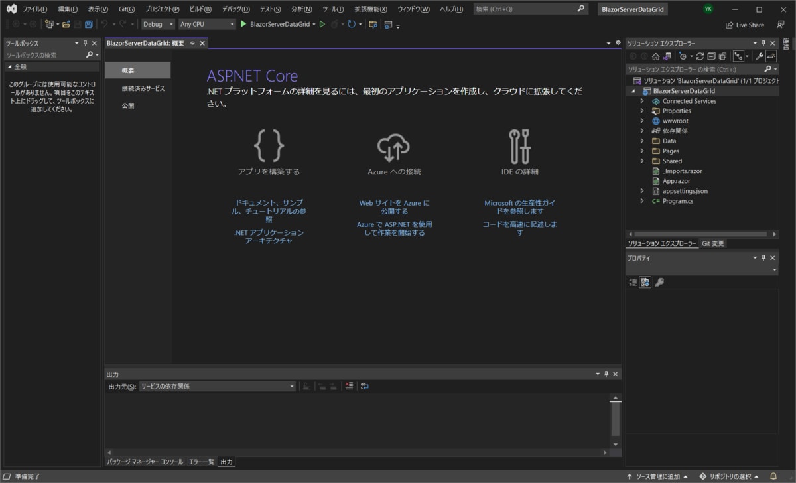Open the Any CPU platform dropdown
The height and width of the screenshot is (483, 796).
pos(206,24)
